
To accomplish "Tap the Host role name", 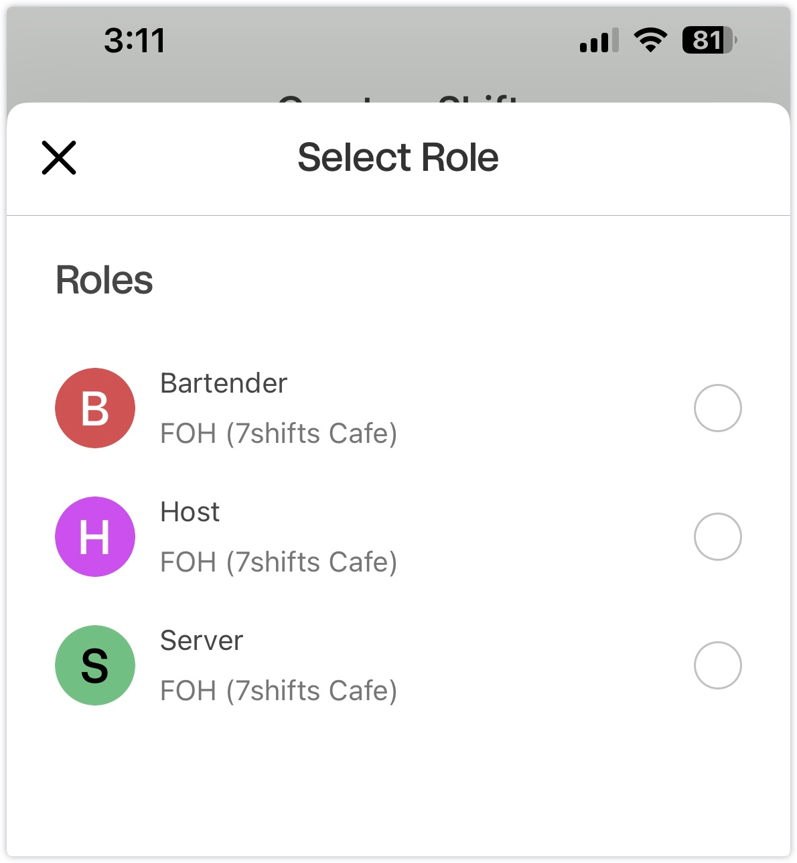I will [x=190, y=513].
